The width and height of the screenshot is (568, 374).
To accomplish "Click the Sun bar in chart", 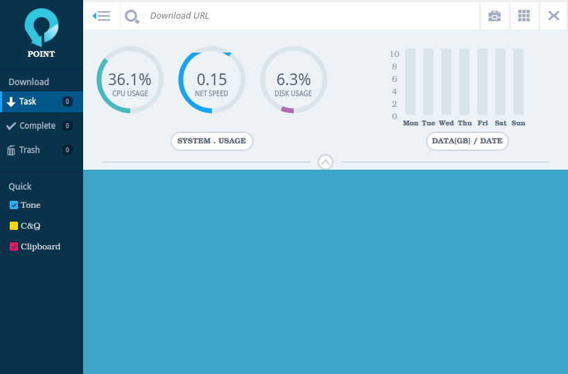I will (518, 82).
